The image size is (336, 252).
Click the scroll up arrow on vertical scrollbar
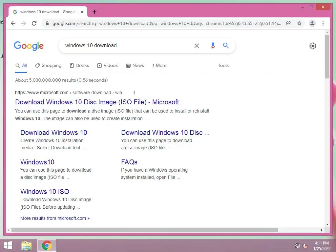(327, 32)
